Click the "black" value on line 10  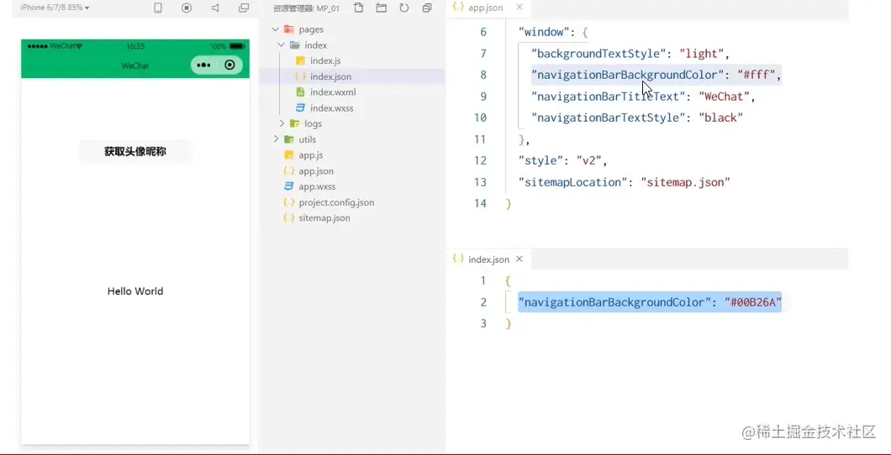tap(720, 118)
